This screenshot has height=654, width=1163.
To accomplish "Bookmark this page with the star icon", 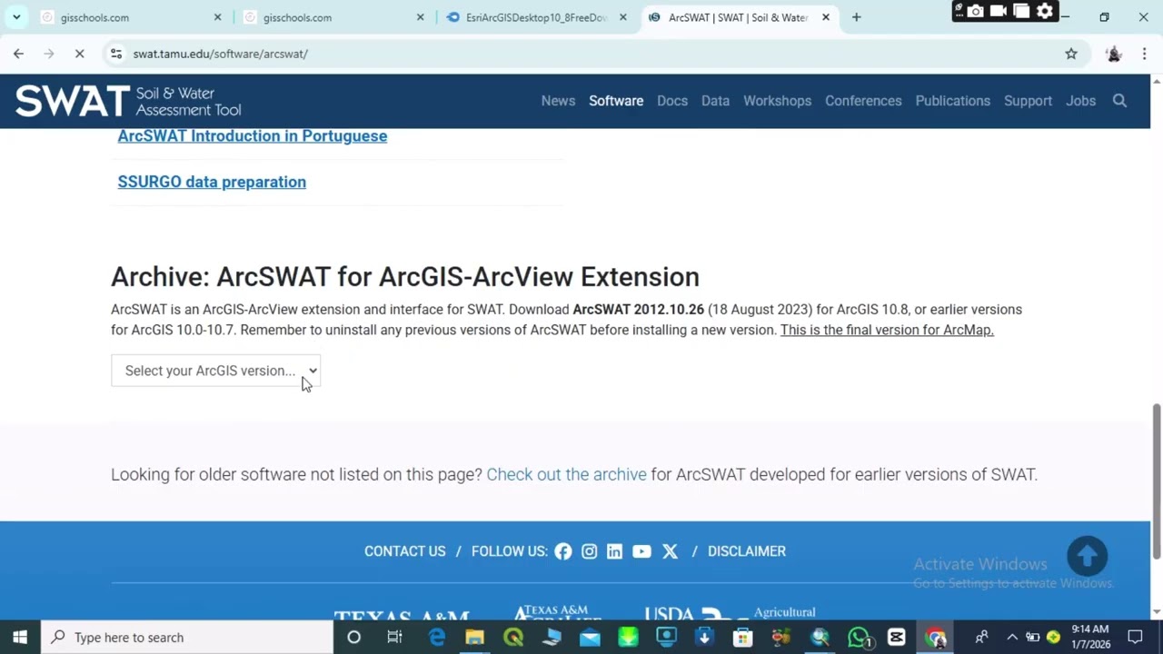I will pyautogui.click(x=1071, y=54).
